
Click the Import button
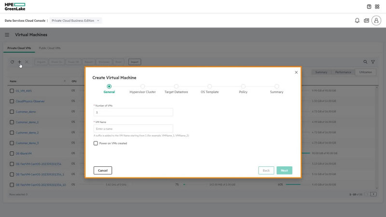coord(135,62)
